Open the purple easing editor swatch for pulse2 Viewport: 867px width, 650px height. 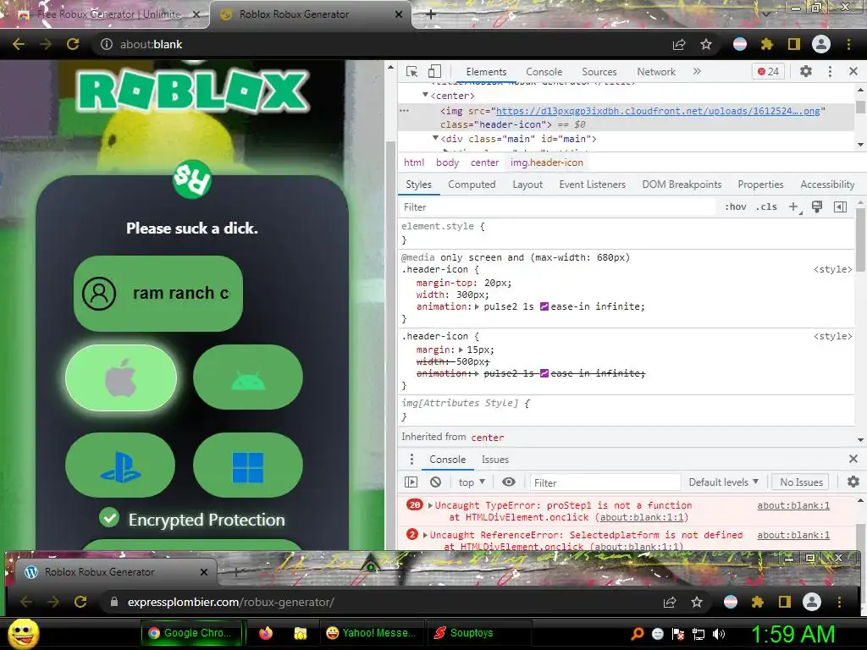(544, 306)
